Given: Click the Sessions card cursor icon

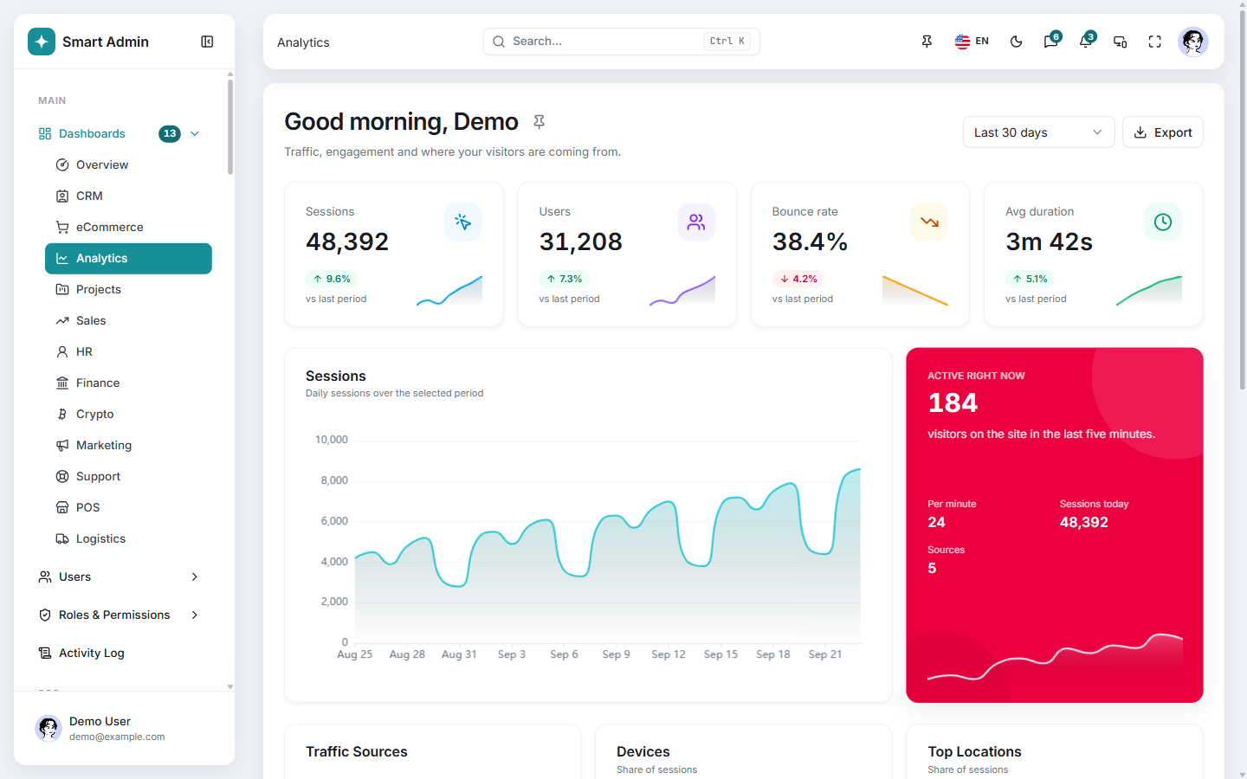Looking at the screenshot, I should click(x=463, y=222).
